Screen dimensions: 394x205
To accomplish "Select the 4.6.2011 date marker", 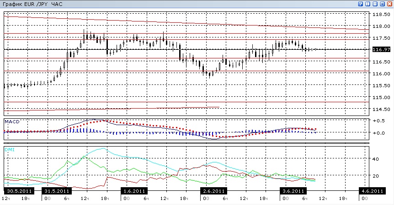I will (373, 191).
